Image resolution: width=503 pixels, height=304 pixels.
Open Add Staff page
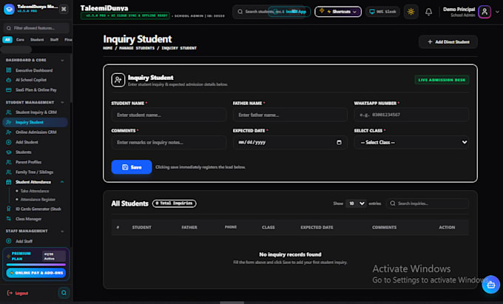[24, 241]
